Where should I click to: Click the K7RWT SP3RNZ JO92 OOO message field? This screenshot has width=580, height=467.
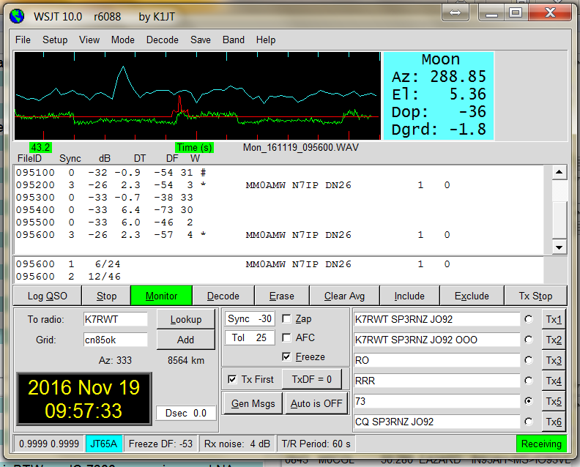(x=437, y=340)
